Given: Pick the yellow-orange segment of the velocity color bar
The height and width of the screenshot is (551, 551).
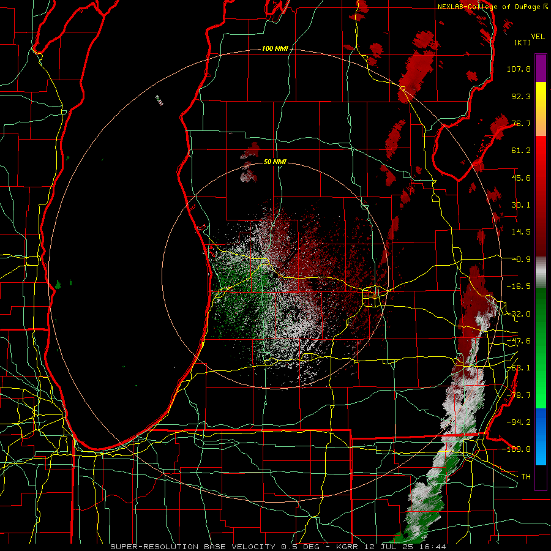Looking at the screenshot, I should tap(541, 109).
